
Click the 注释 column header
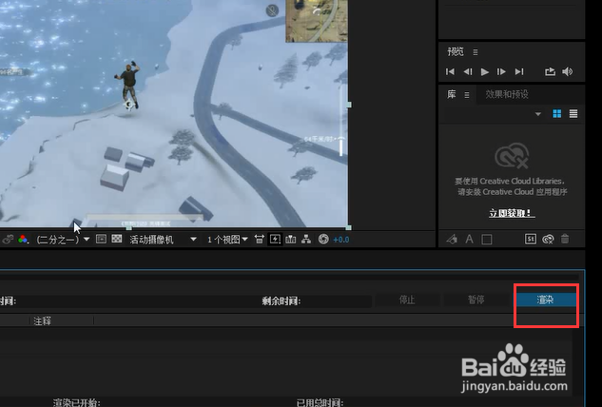coord(42,320)
